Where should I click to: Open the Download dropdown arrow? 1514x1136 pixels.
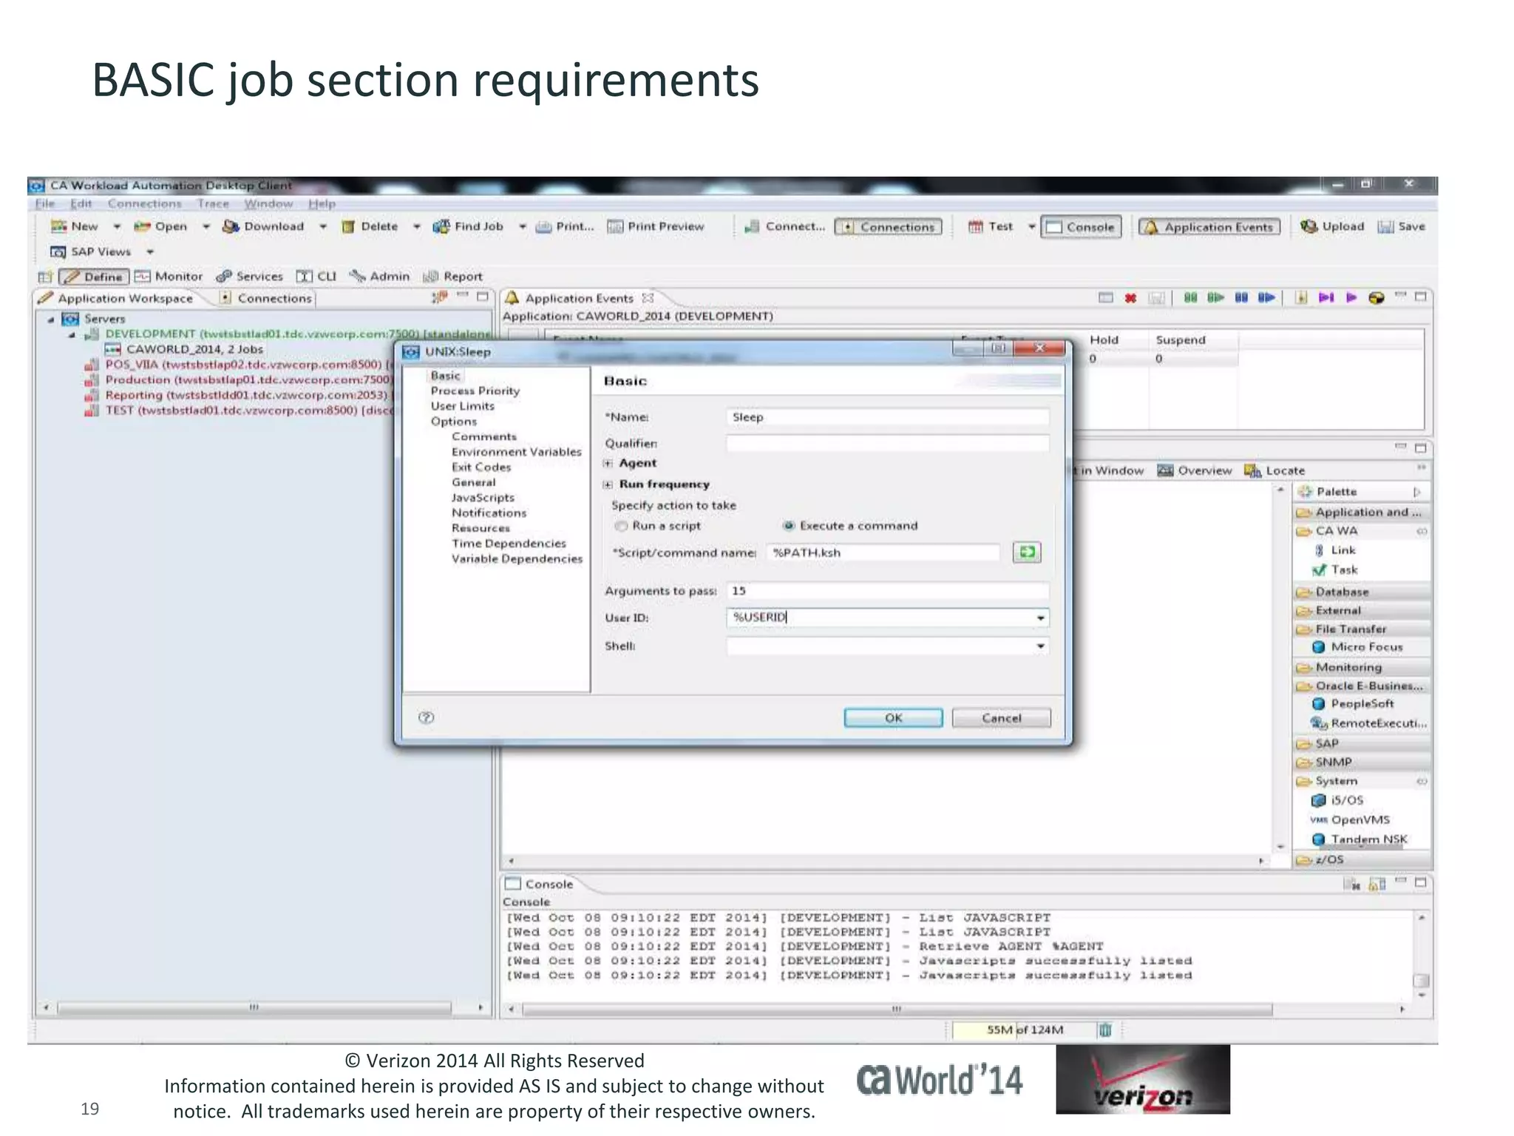point(323,226)
